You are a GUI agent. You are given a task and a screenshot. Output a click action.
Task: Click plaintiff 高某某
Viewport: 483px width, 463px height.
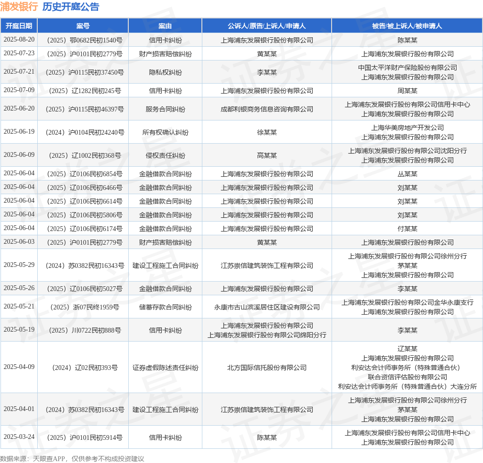pos(267,155)
